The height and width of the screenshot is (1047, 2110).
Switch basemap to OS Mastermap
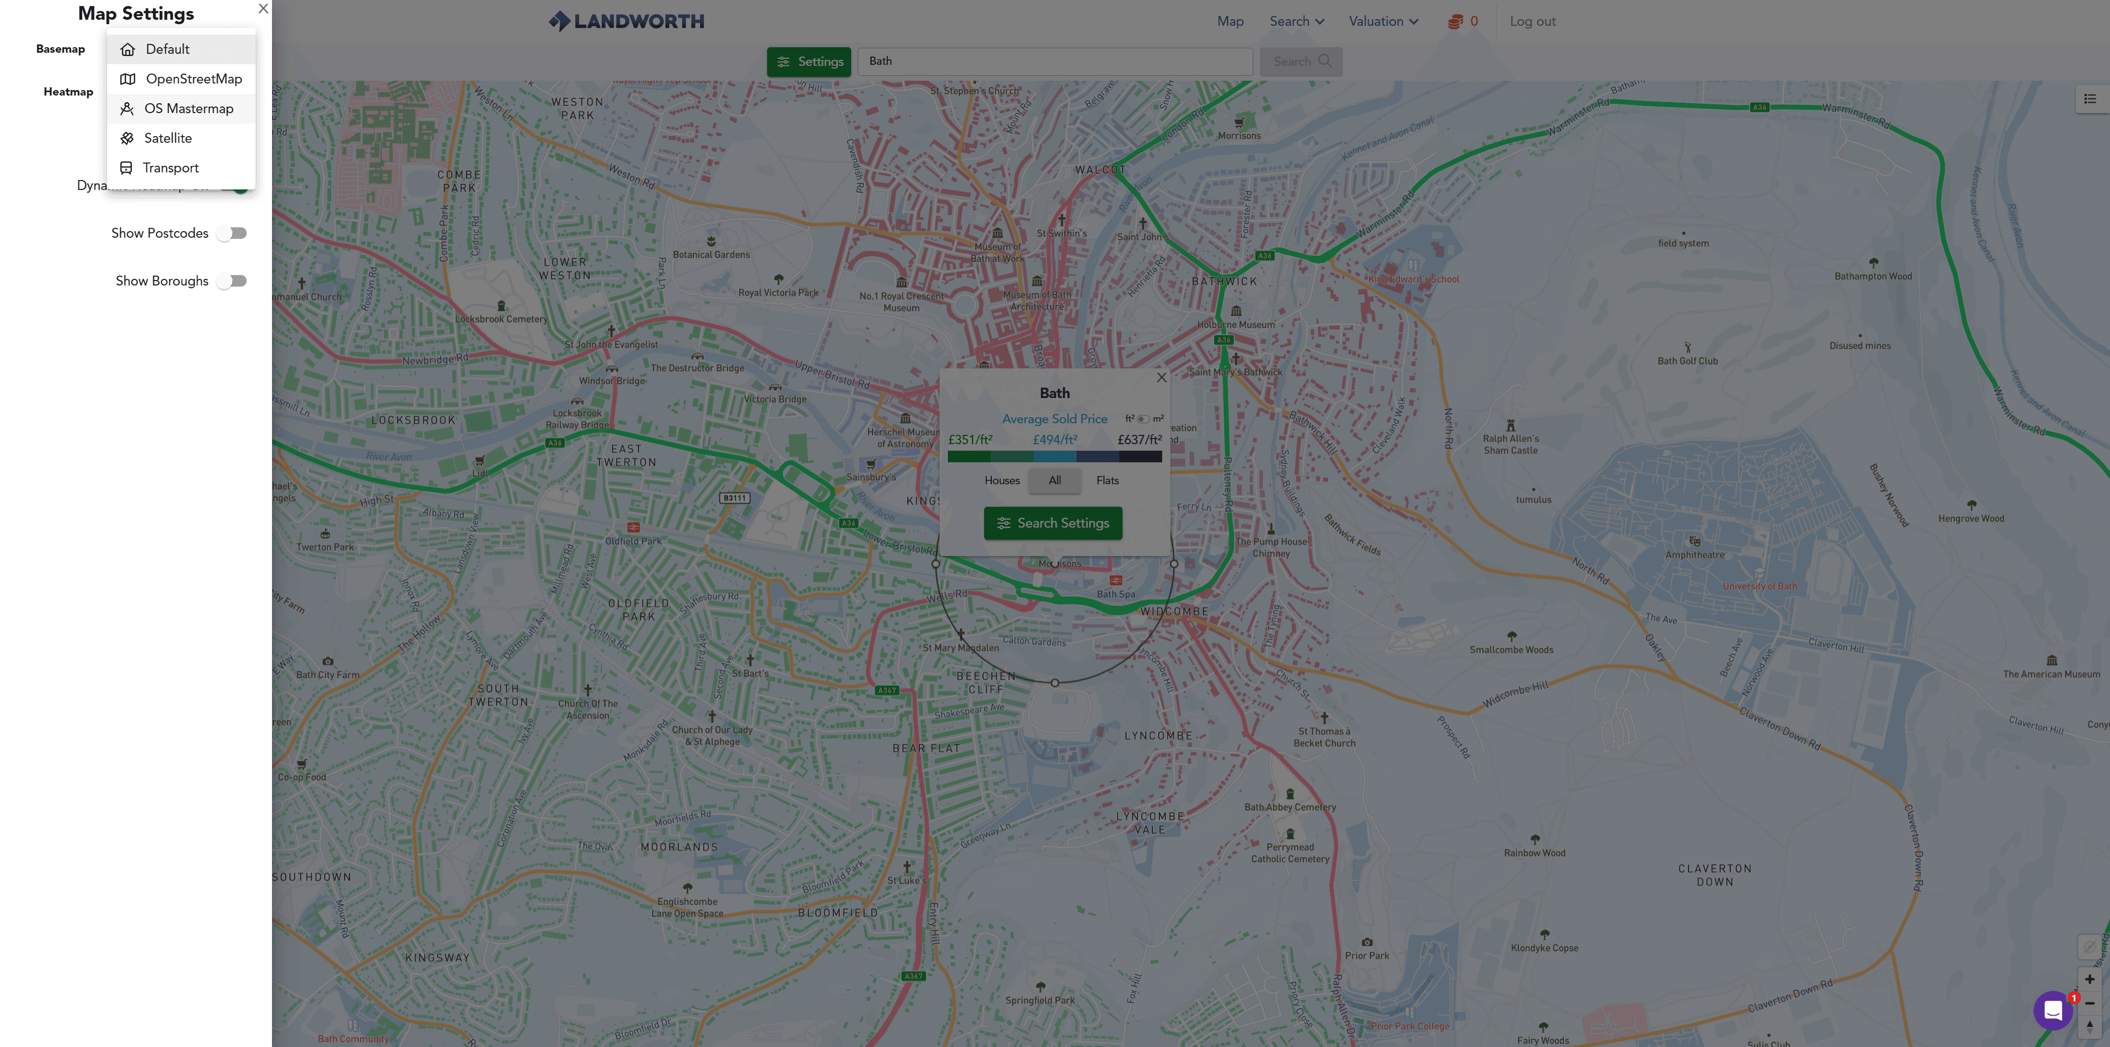(x=181, y=108)
